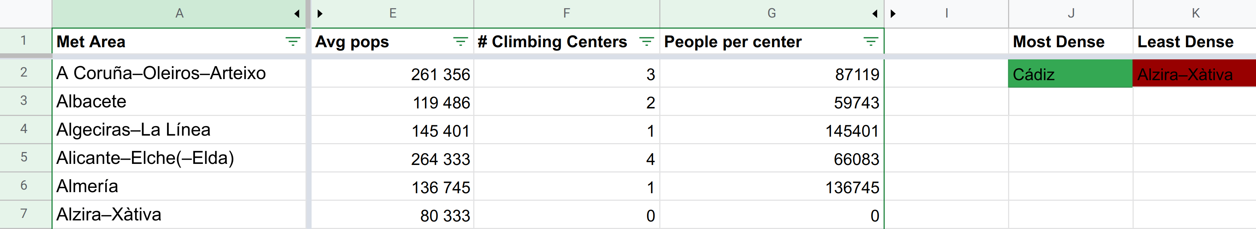Expand hidden columns before column E
Viewport: 1256px width, 229px height.
320,14
